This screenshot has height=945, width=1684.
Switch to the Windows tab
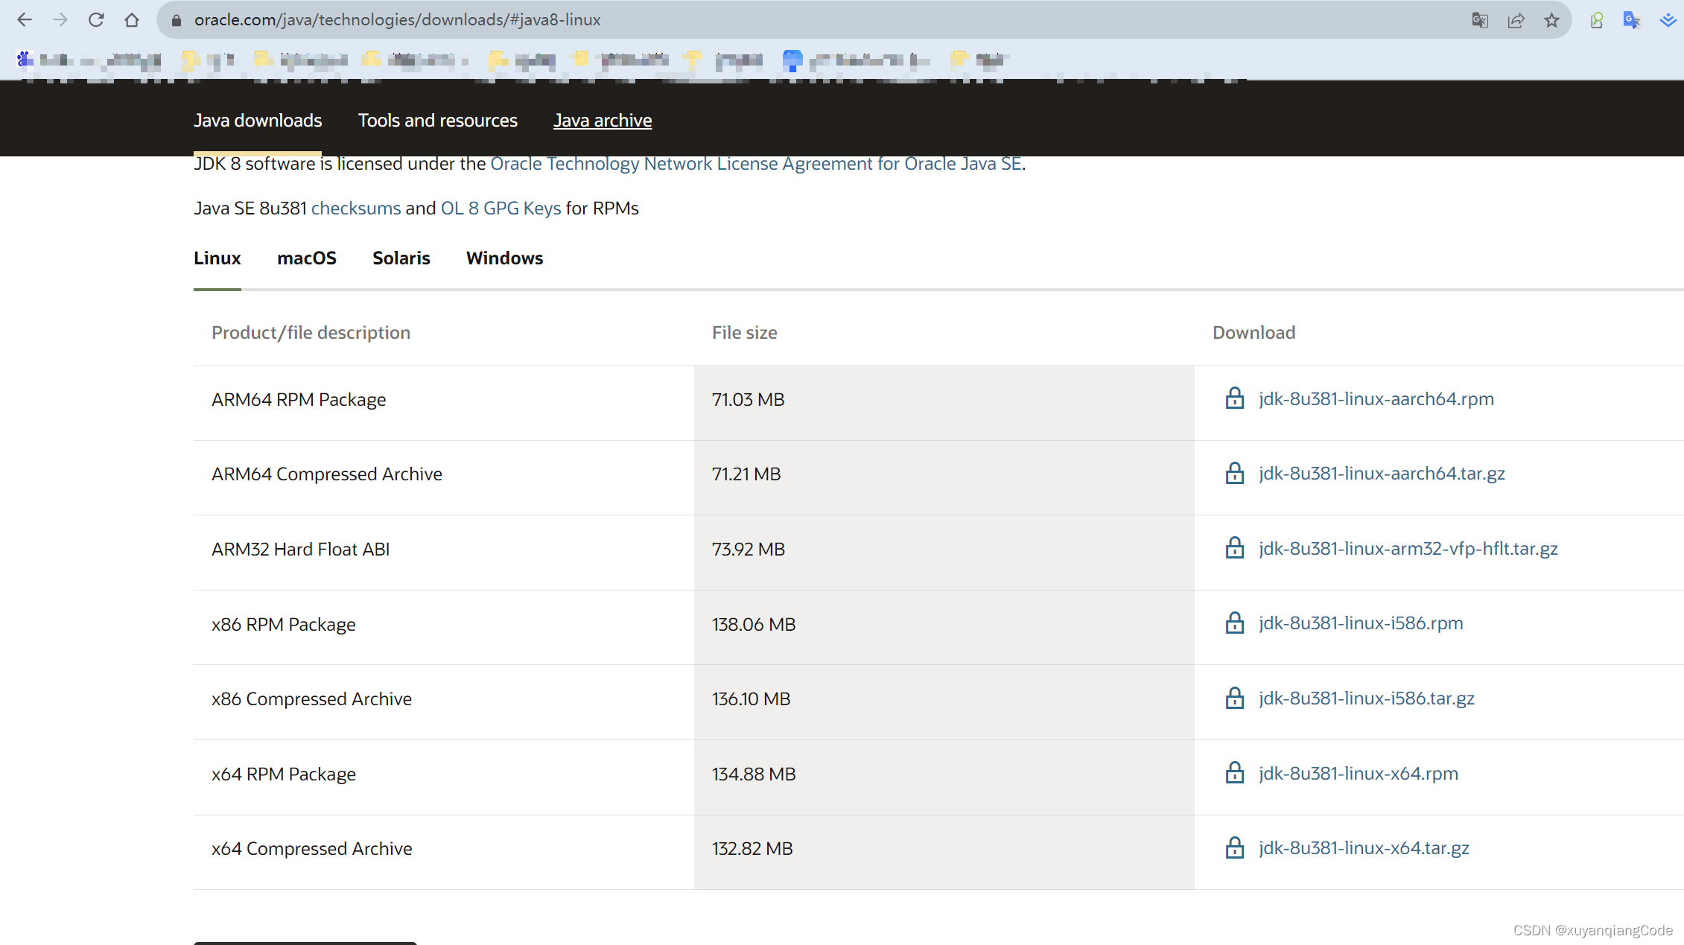click(505, 258)
